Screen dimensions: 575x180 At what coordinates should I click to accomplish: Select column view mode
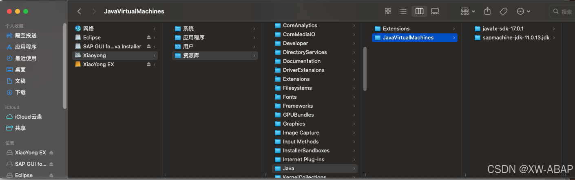419,11
